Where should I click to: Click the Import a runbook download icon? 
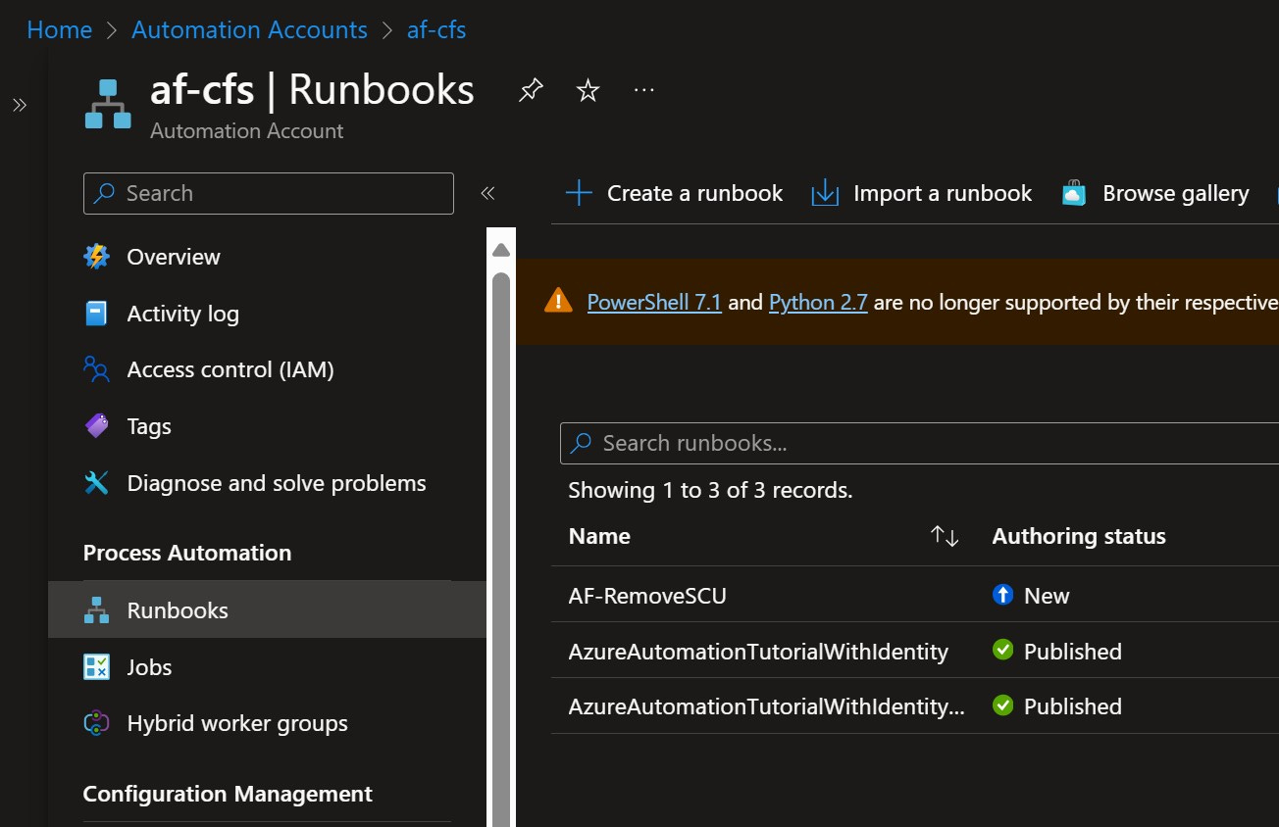point(825,193)
